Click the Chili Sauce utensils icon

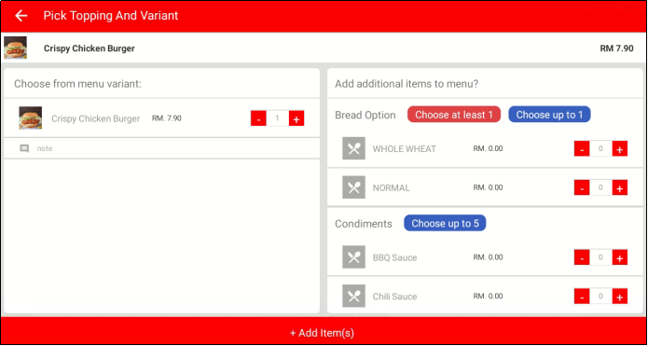[x=353, y=296]
